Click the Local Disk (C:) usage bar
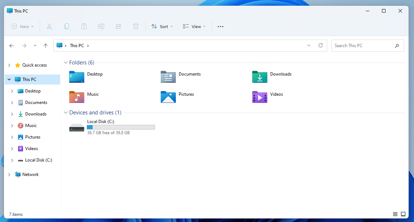 pyautogui.click(x=121, y=127)
